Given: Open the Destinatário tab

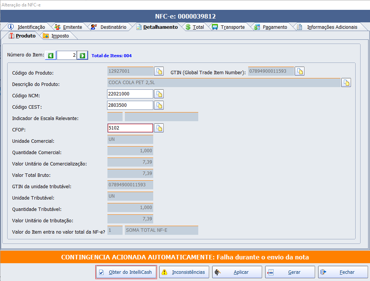Looking at the screenshot, I should pyautogui.click(x=109, y=27).
